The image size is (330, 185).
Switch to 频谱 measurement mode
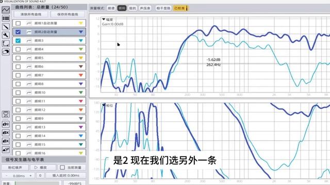[111, 8]
